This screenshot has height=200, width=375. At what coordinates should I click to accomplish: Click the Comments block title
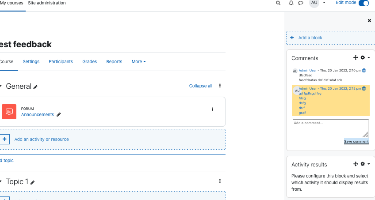pyautogui.click(x=305, y=58)
